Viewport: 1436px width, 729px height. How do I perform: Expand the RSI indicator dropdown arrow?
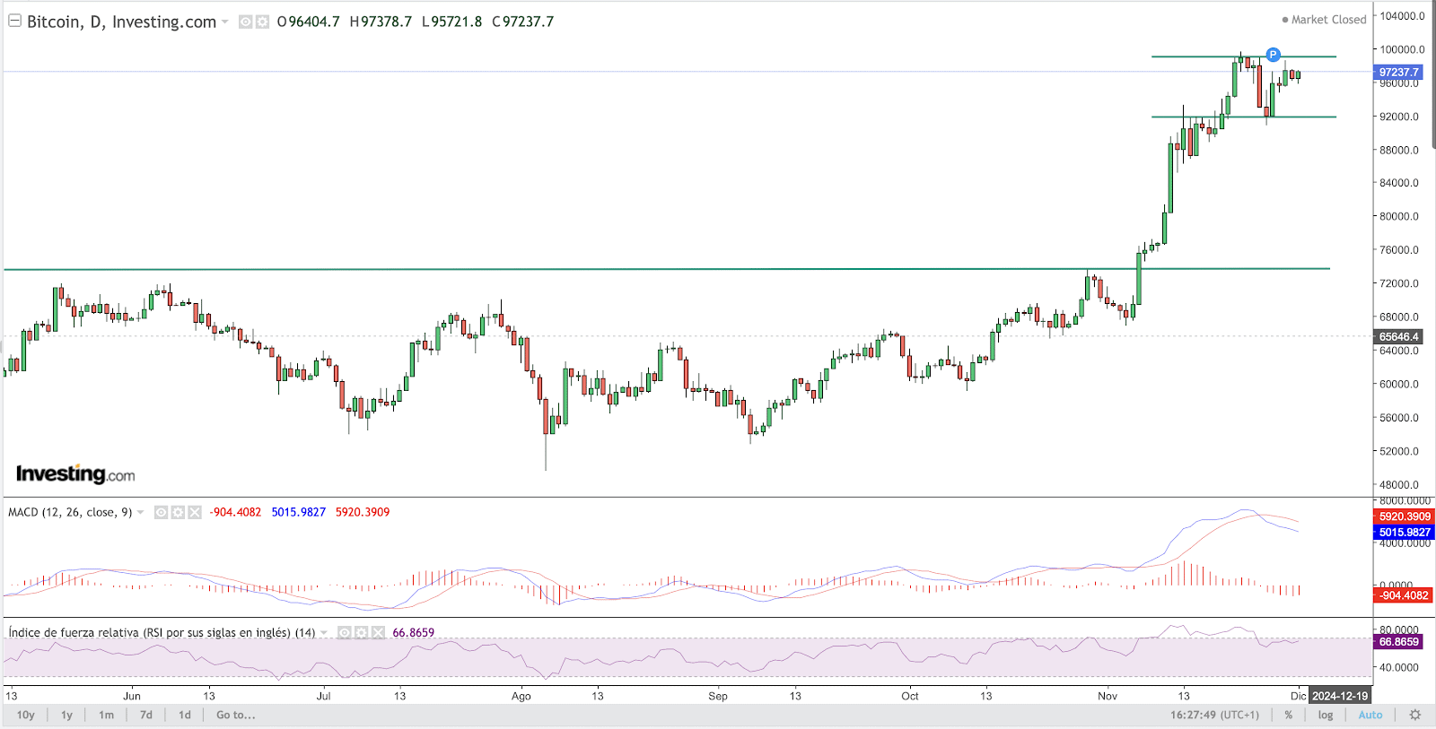tap(324, 633)
